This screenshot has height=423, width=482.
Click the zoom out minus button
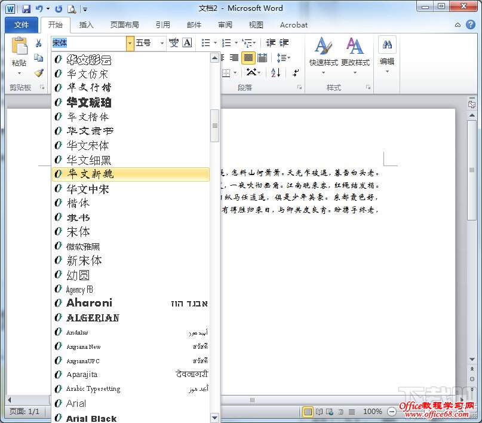point(392,412)
